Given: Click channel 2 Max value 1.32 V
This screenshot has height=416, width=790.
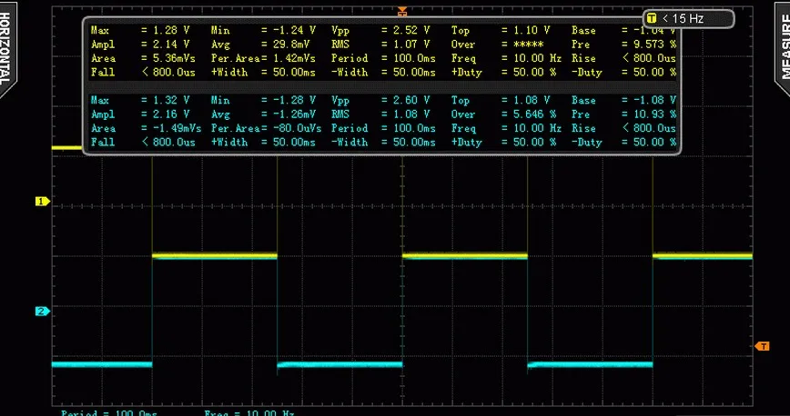Looking at the screenshot, I should (x=172, y=100).
